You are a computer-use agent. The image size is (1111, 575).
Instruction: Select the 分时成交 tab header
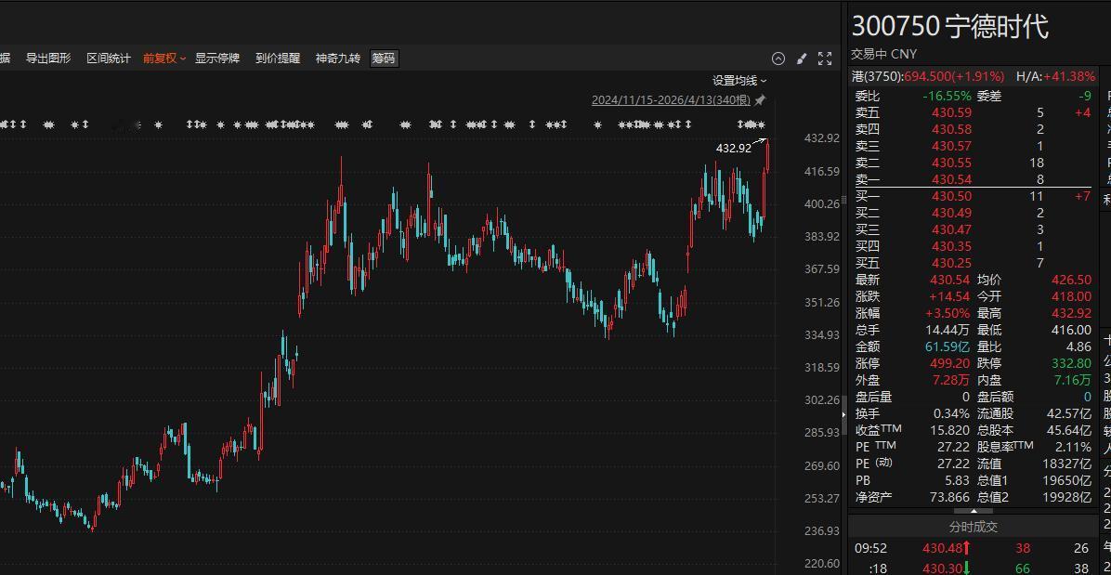tap(973, 527)
